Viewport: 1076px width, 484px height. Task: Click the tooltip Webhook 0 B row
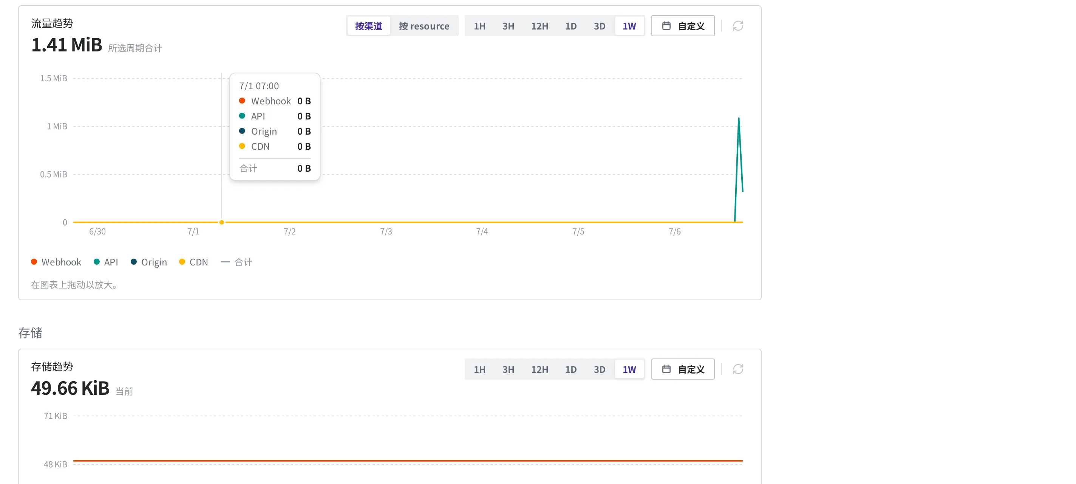tap(275, 101)
